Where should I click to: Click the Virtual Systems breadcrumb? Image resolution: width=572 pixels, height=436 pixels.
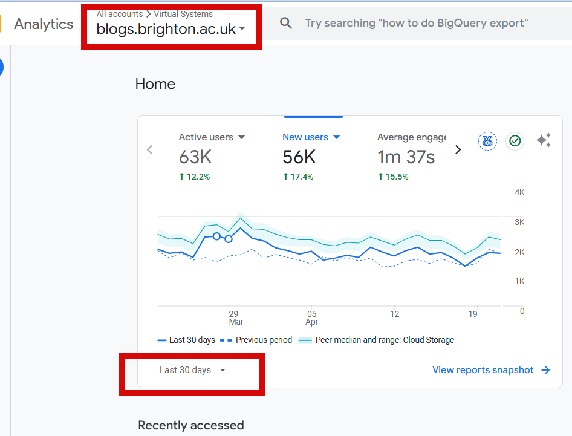point(183,14)
